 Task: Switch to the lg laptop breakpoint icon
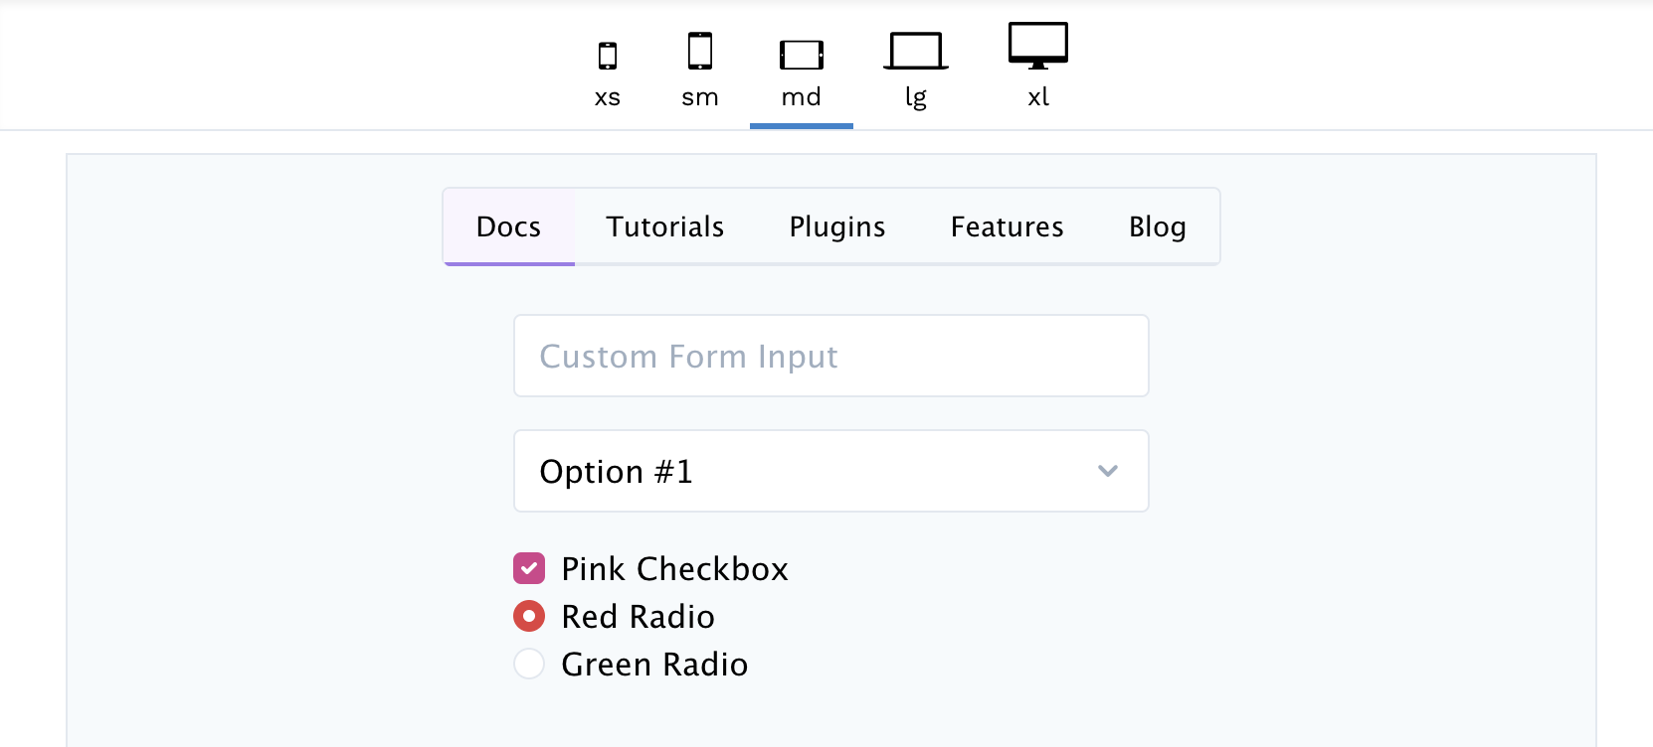tap(916, 51)
